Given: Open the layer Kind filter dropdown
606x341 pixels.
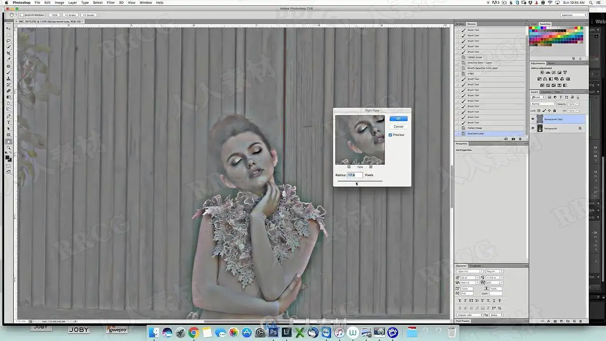Looking at the screenshot, I should pos(538,97).
